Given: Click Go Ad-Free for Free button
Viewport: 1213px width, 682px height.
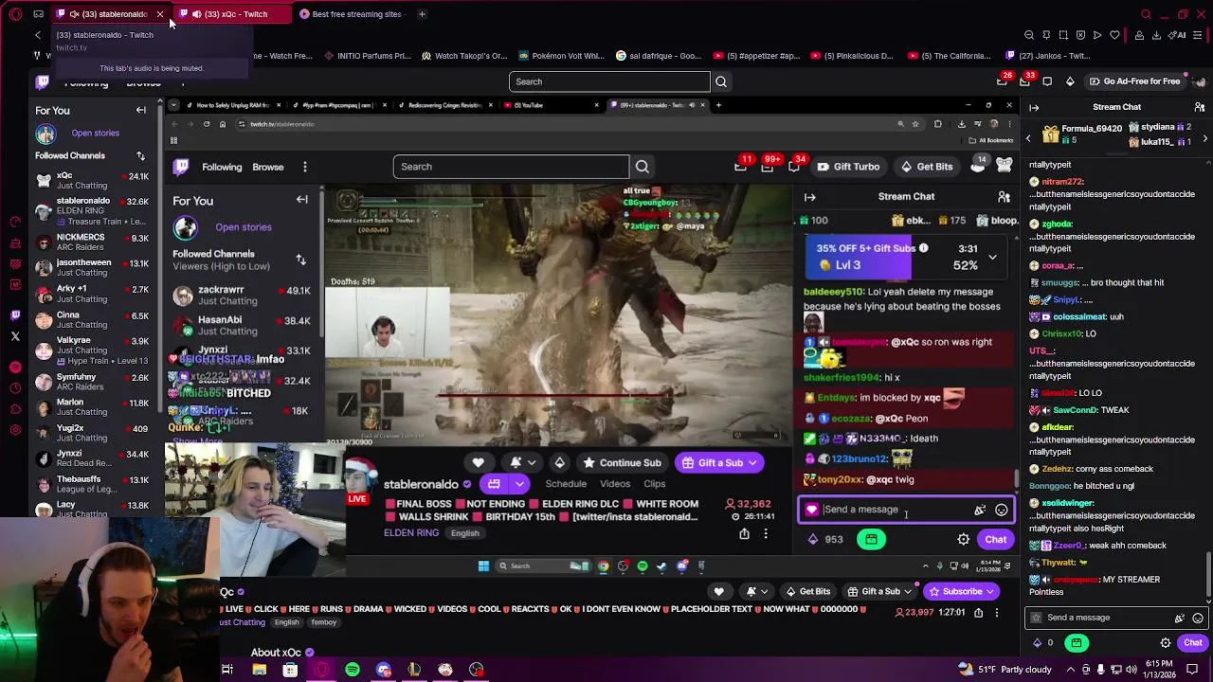Looking at the screenshot, I should pyautogui.click(x=1134, y=81).
